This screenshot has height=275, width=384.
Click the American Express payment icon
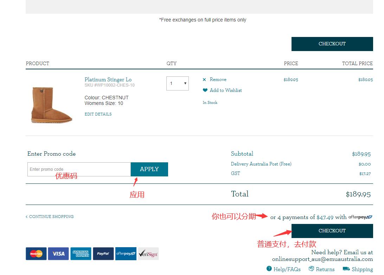click(x=81, y=254)
